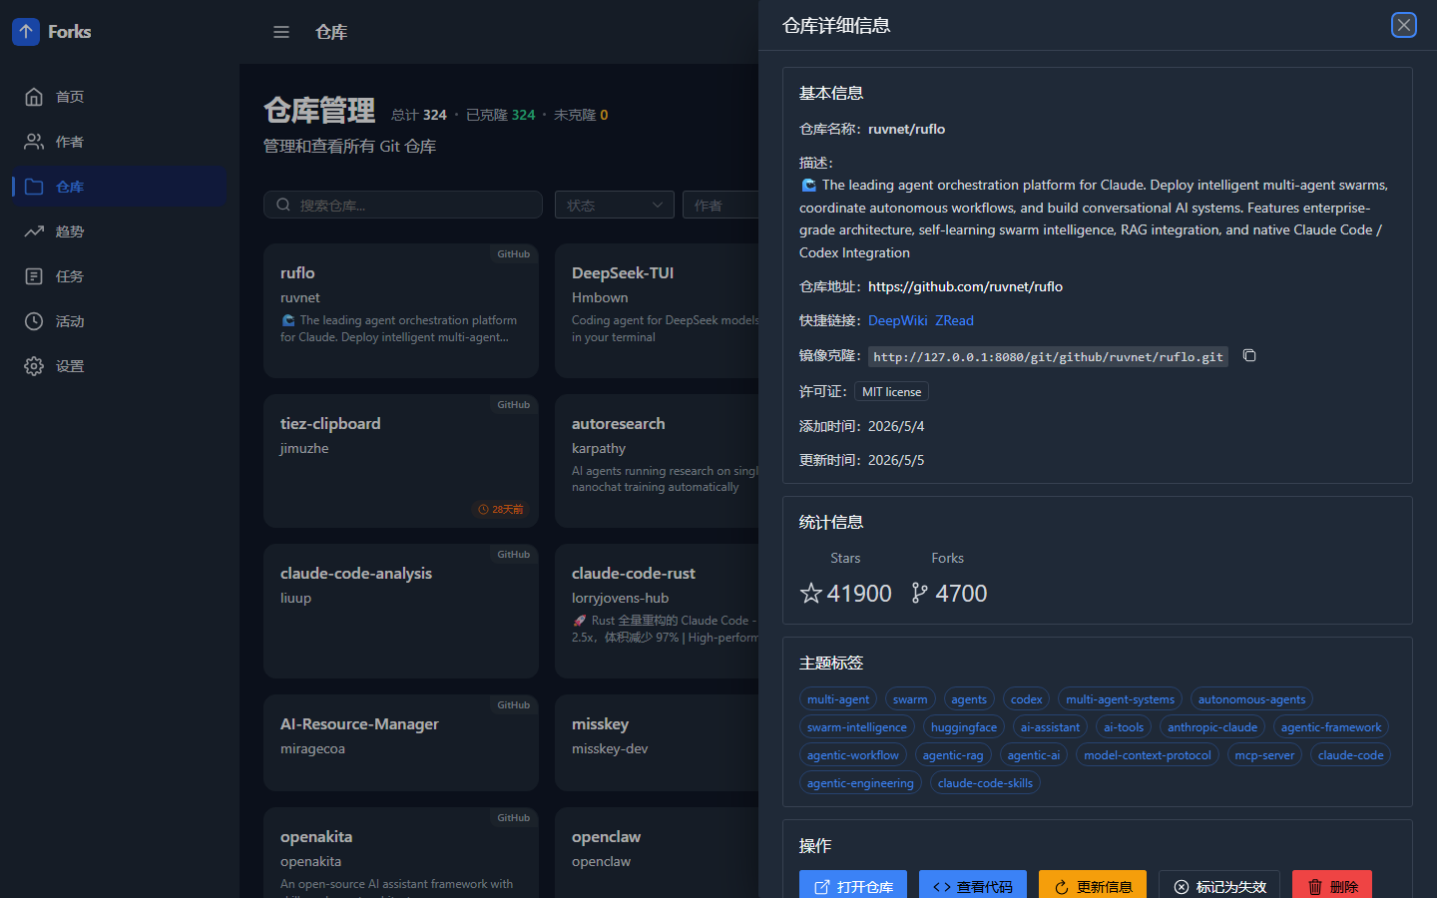Select the swarm-intelligence topic tag

click(857, 727)
